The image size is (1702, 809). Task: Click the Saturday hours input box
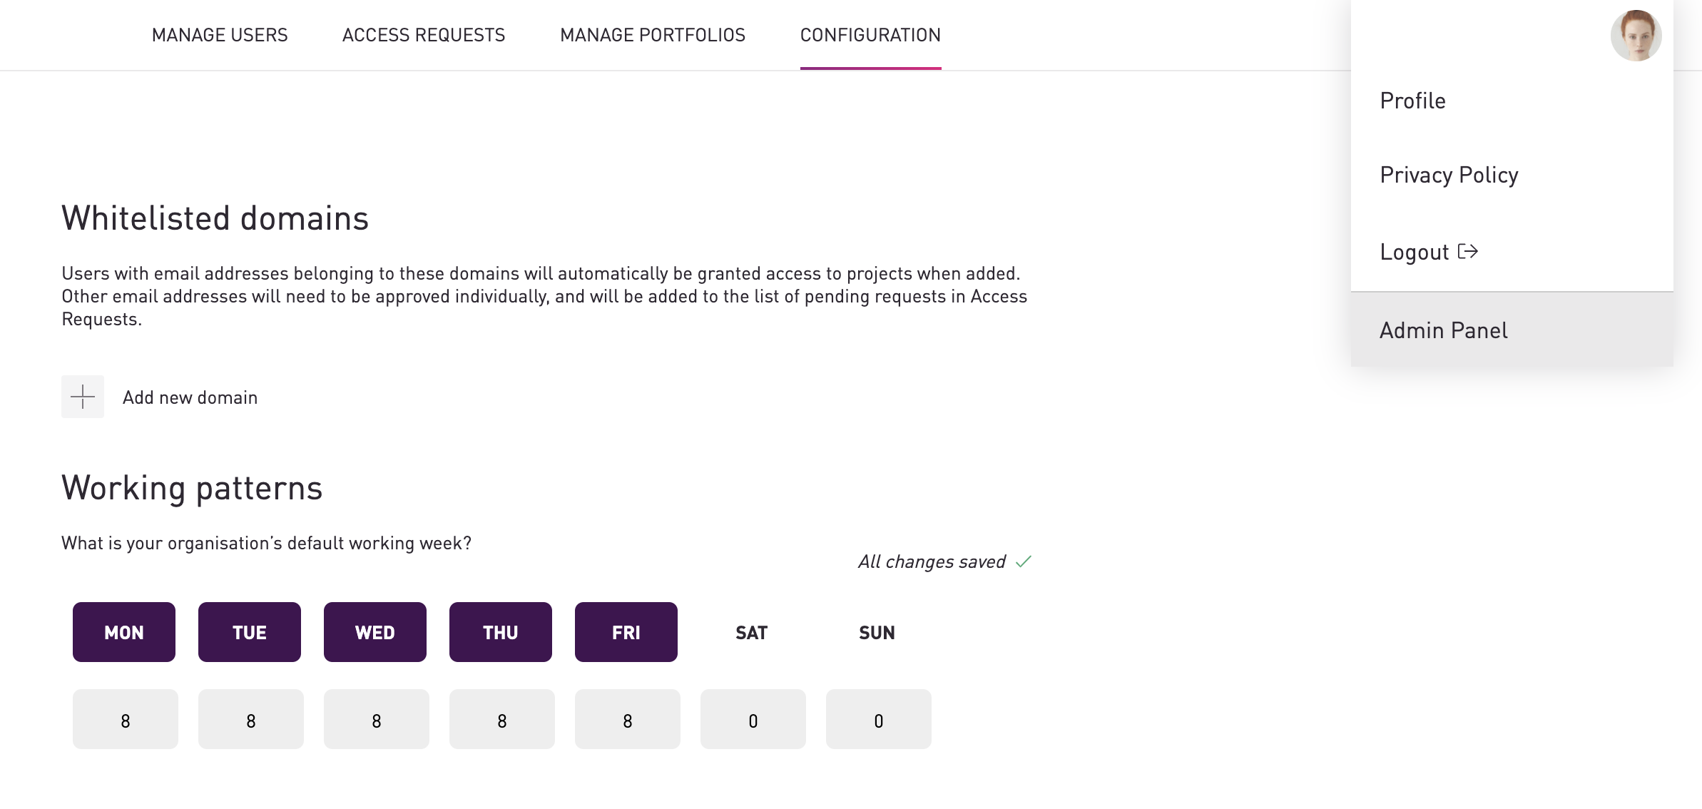click(753, 719)
